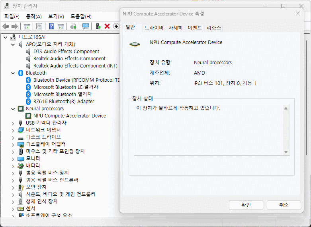Viewport: 311px width, 227px height.
Task: Open the blue Help question mark icon
Action: click(x=52, y=26)
